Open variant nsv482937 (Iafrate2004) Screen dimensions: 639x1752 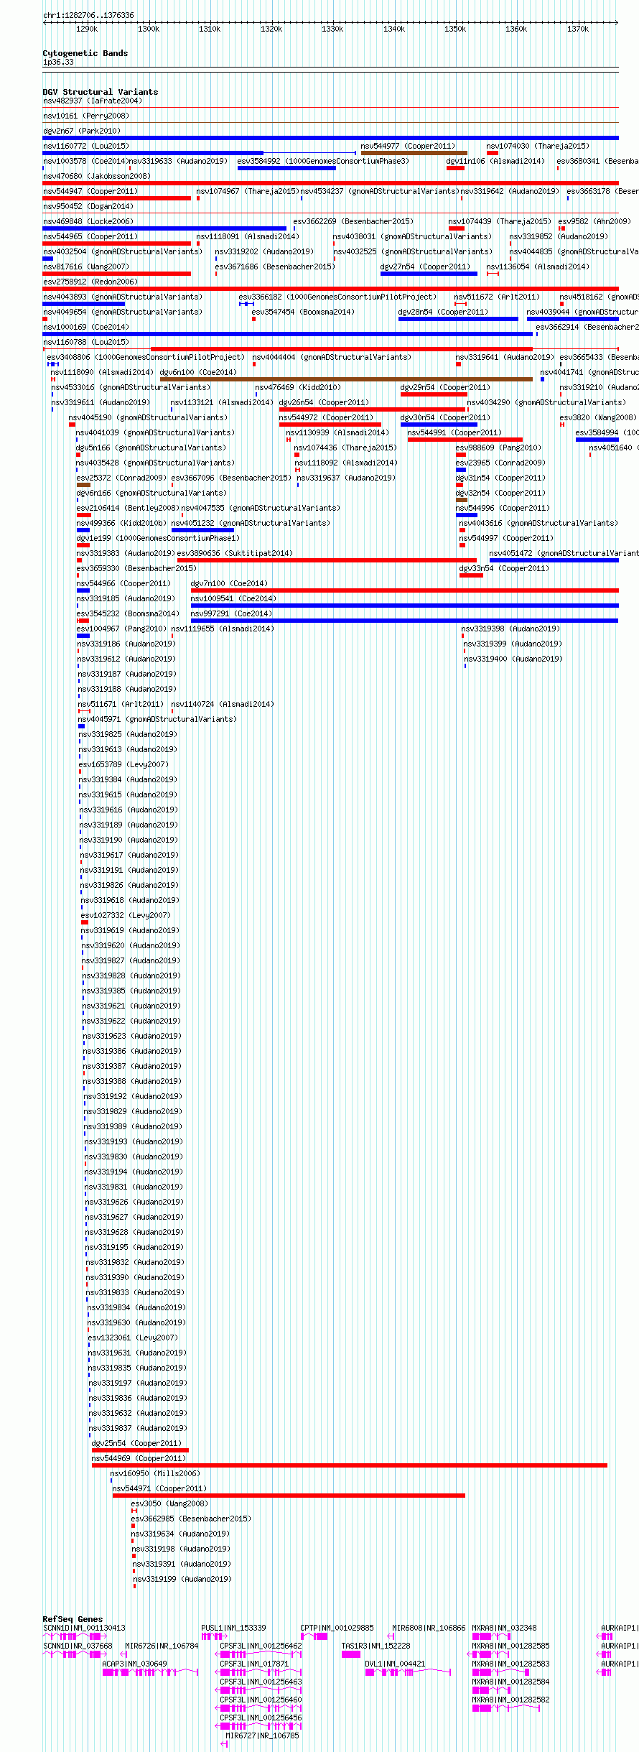point(93,101)
